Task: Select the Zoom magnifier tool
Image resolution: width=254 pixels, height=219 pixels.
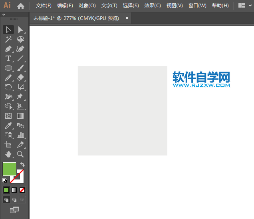Action: pos(20,154)
